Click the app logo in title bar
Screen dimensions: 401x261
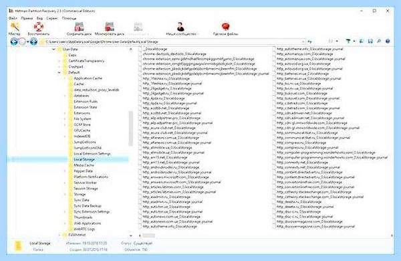[x=11, y=11]
